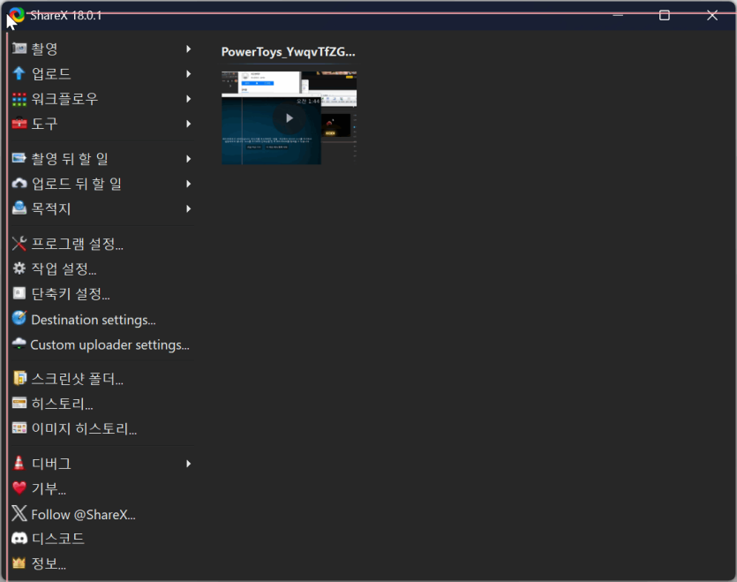Image resolution: width=737 pixels, height=582 pixels.
Task: Expand the 목적지 submenu arrow
Action: 189,209
